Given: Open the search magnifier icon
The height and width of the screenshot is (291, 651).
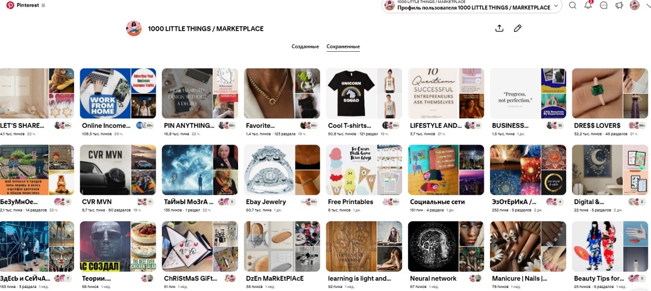Looking at the screenshot, I should point(573,6).
